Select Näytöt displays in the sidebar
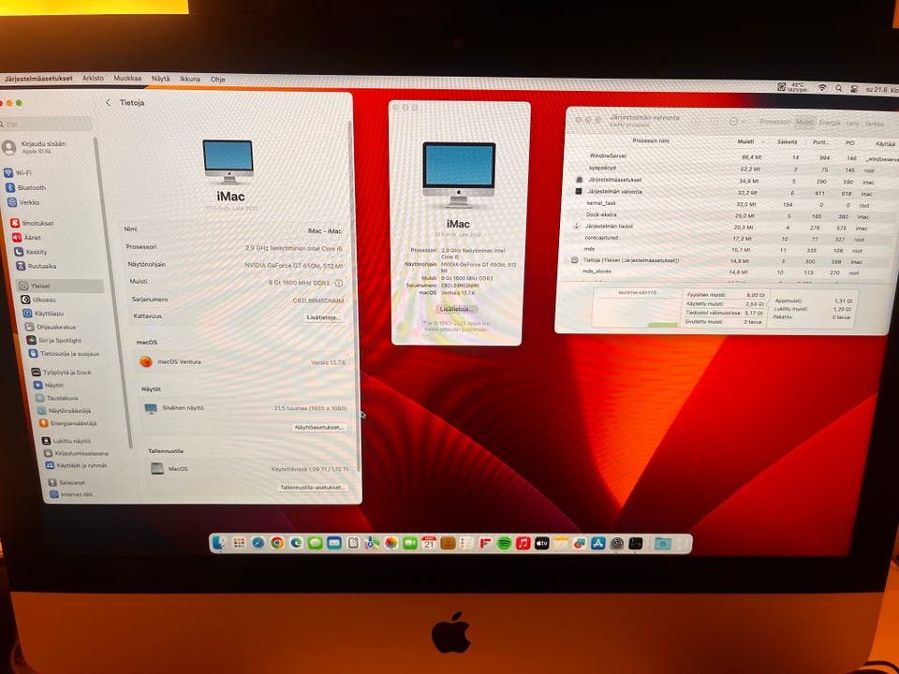This screenshot has width=899, height=674. pos(49,386)
